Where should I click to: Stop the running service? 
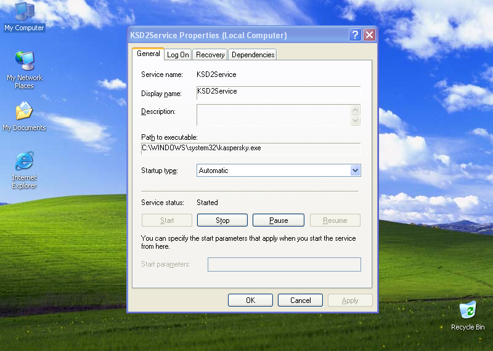[222, 220]
